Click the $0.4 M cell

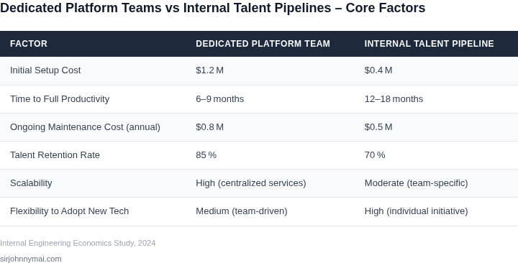pos(378,70)
